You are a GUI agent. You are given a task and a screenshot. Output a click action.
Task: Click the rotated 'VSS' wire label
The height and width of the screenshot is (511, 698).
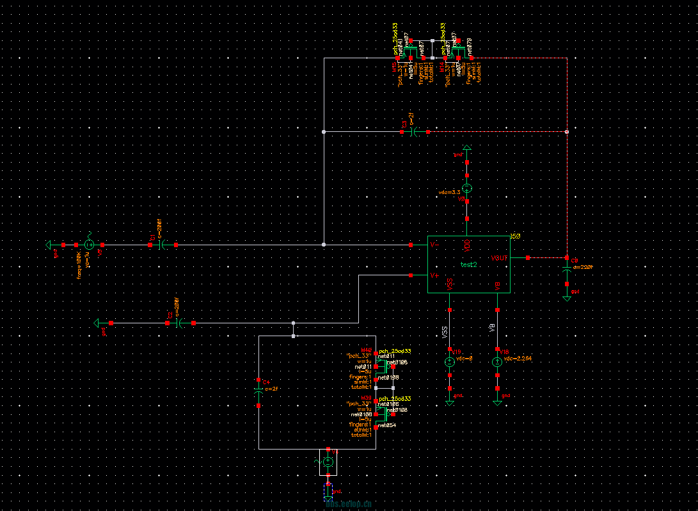click(x=444, y=333)
